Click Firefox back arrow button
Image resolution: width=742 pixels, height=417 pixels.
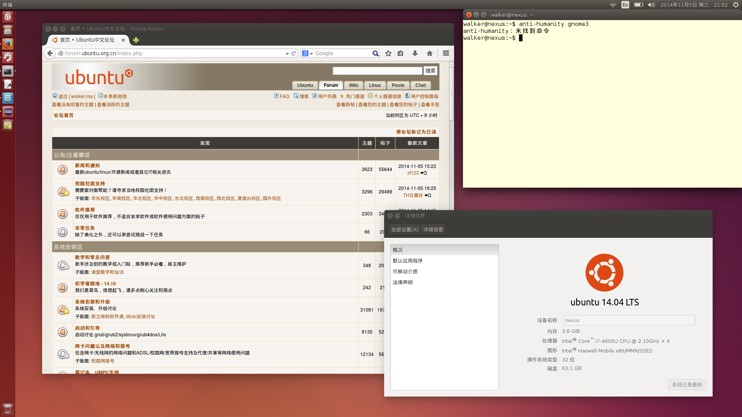50,53
